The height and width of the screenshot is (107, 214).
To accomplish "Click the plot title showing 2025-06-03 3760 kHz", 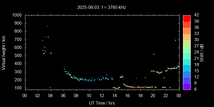I will (102, 7).
